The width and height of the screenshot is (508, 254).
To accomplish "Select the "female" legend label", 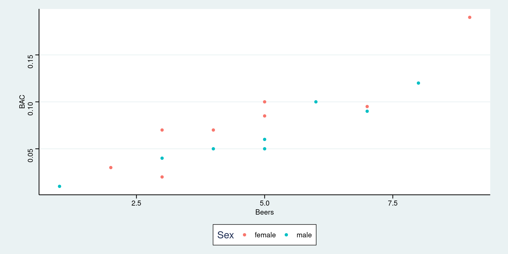I will coord(265,235).
